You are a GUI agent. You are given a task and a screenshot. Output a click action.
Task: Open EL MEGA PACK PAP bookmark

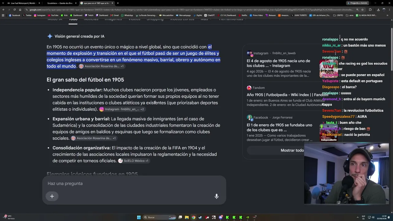point(366,15)
